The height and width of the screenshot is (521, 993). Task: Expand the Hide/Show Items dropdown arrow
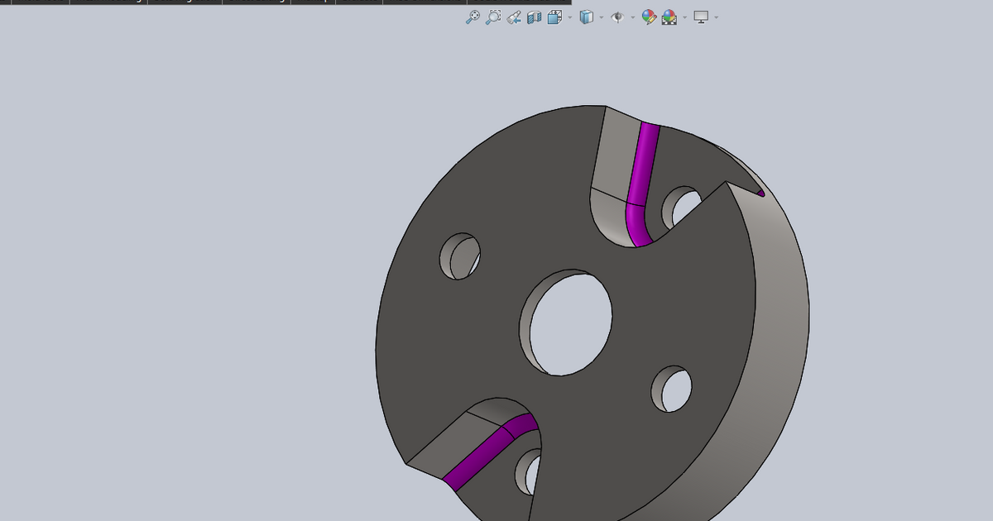coord(632,17)
